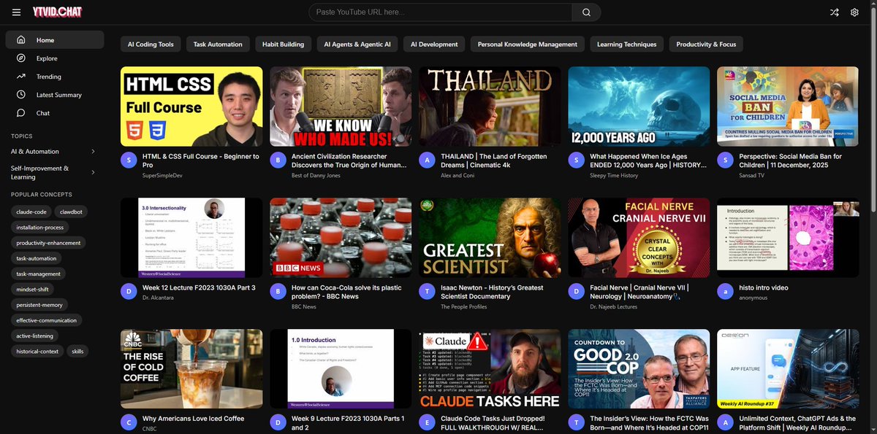Image resolution: width=877 pixels, height=434 pixels.
Task: Select the AI Agents & Agentic AI chip
Action: (x=357, y=44)
